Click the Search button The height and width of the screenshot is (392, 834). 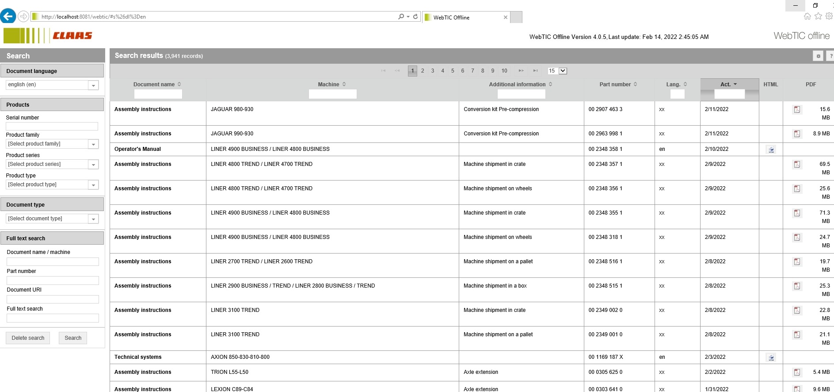click(73, 338)
